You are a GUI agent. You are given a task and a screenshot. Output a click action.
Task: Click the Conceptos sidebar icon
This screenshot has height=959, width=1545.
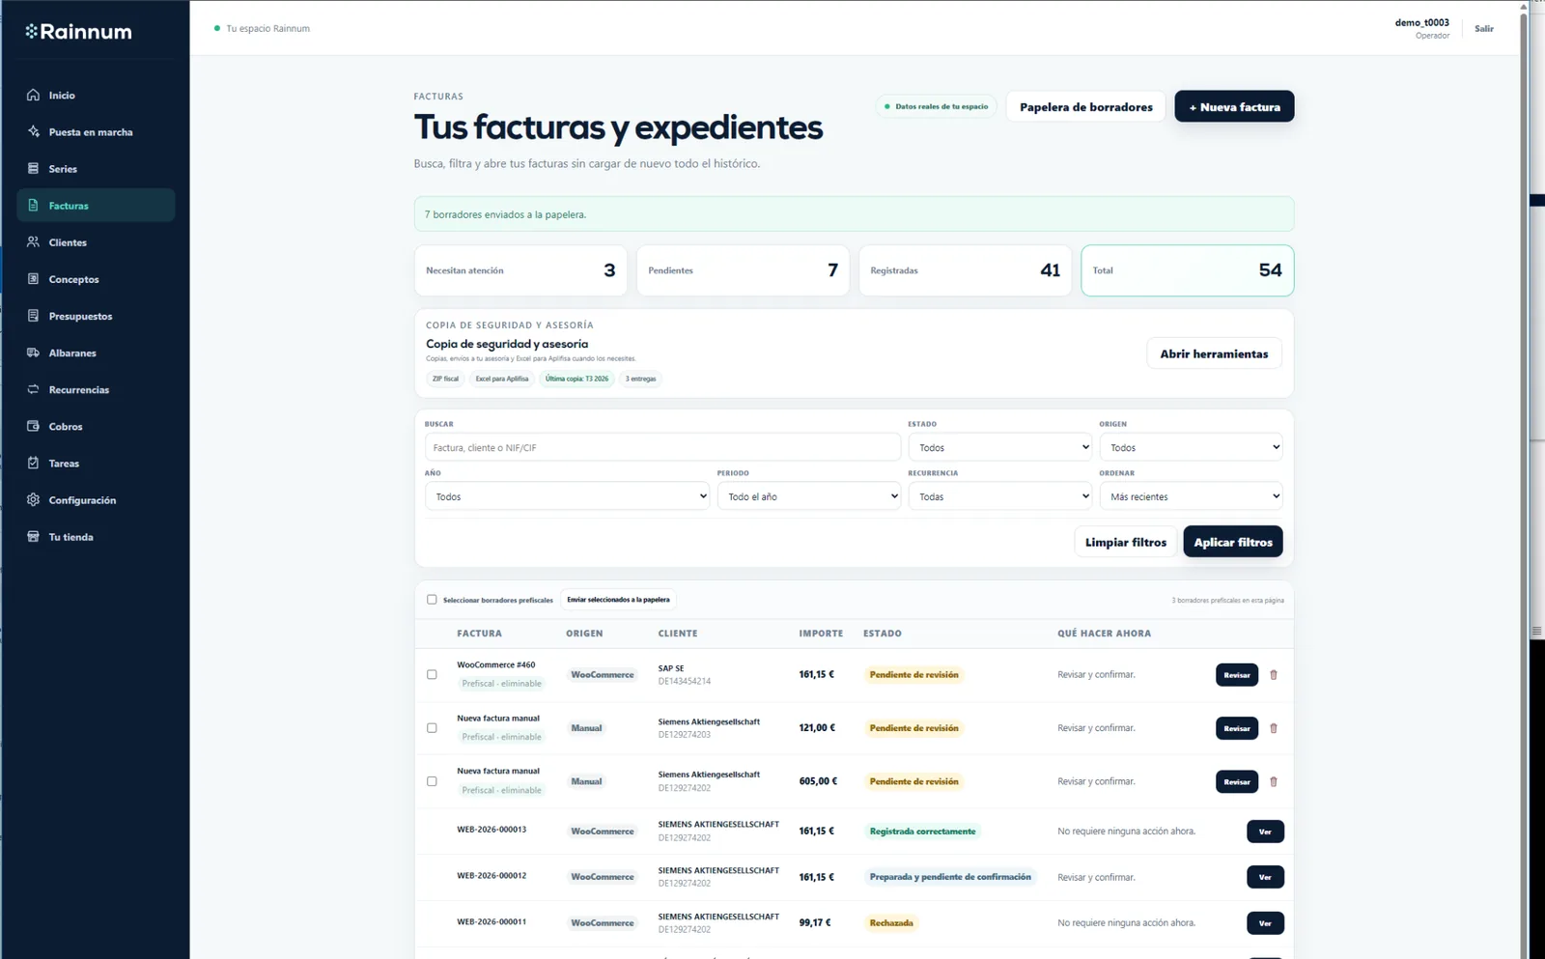(x=33, y=278)
